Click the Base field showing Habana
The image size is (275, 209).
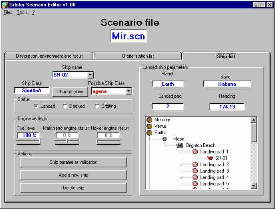(x=227, y=84)
